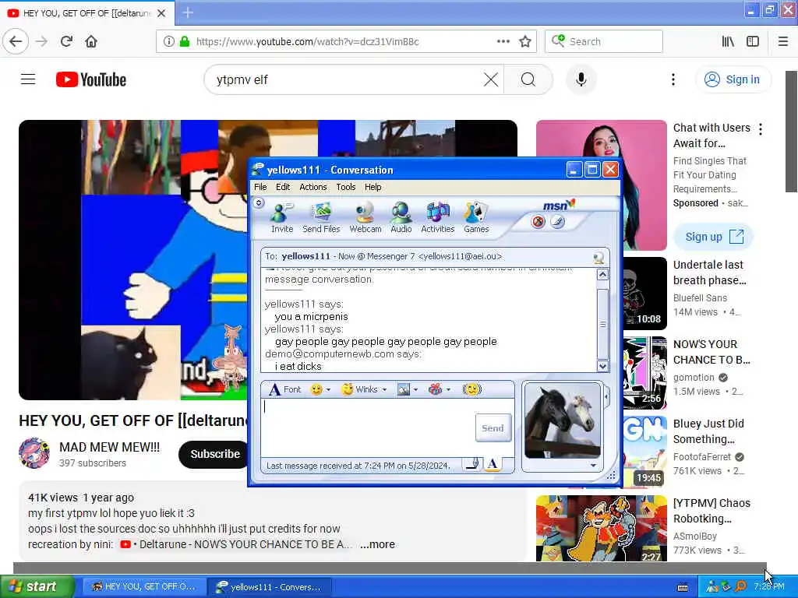
Task: Click the Audio icon in MSN toolbar
Action: tap(401, 218)
